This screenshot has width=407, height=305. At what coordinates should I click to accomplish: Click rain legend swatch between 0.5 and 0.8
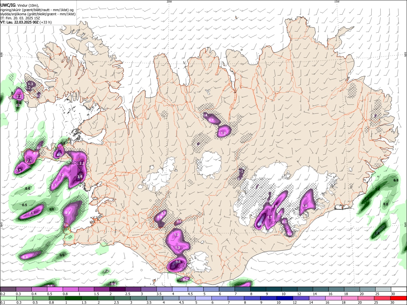tap(40, 298)
